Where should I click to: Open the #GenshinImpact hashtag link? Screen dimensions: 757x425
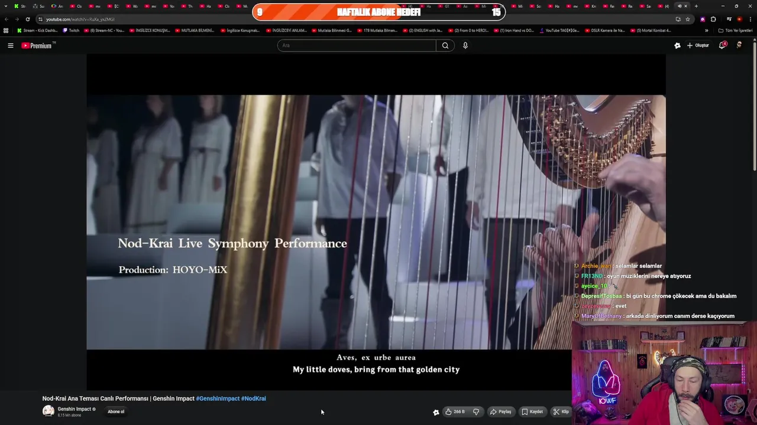(x=218, y=398)
